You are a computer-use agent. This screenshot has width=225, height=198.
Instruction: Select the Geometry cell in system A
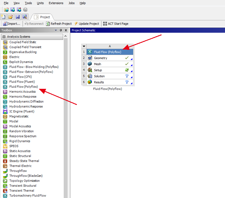pyautogui.click(x=110, y=58)
